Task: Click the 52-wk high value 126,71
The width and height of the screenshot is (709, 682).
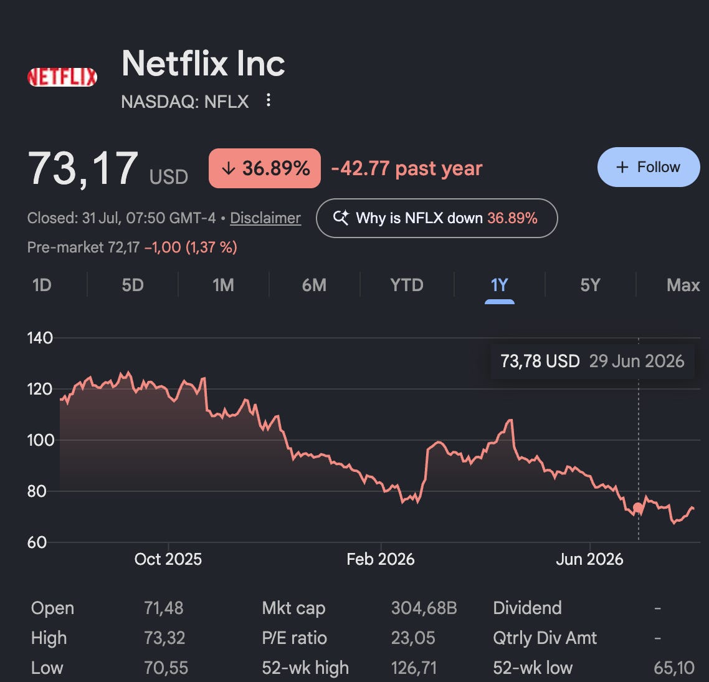Action: tap(414, 668)
